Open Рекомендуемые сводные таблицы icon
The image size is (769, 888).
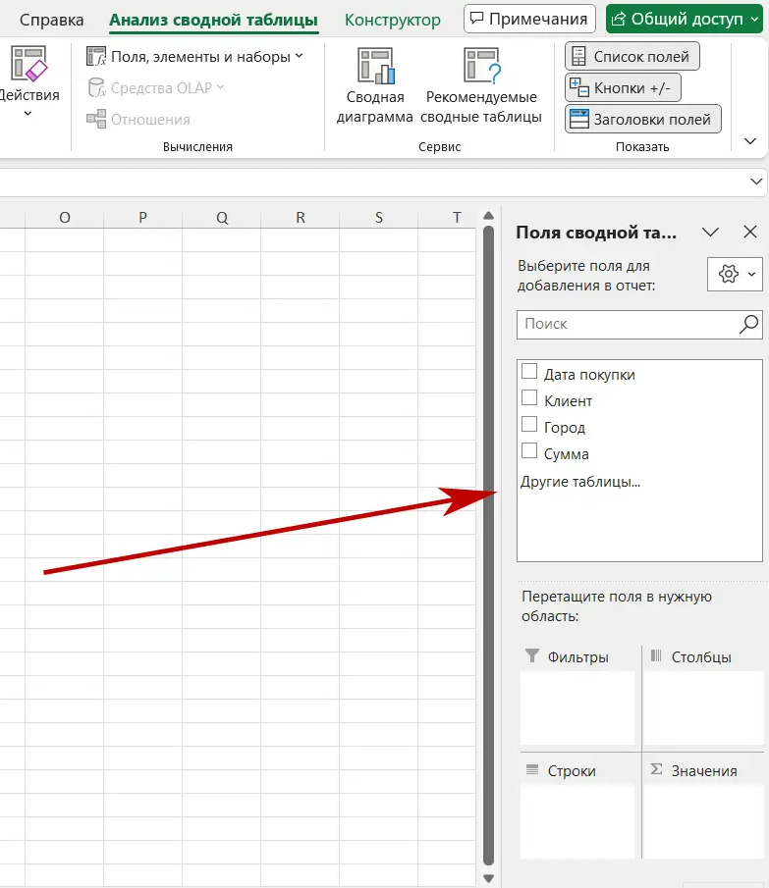click(x=481, y=66)
